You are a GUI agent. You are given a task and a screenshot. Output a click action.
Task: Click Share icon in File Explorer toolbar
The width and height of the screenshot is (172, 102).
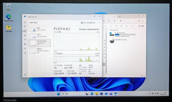pos(127,26)
